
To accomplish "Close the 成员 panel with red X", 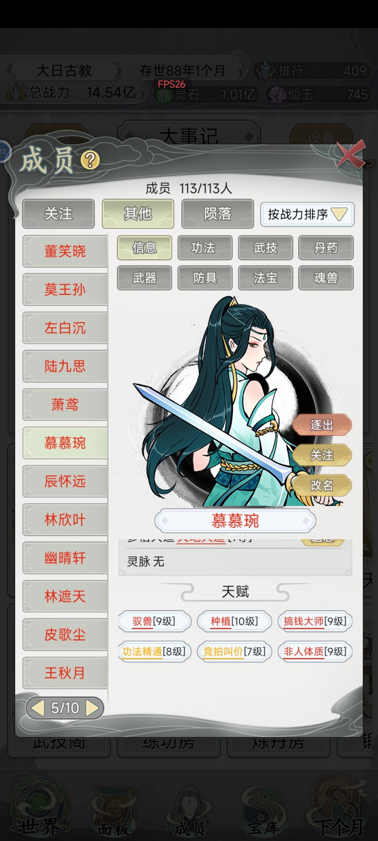I will click(351, 154).
